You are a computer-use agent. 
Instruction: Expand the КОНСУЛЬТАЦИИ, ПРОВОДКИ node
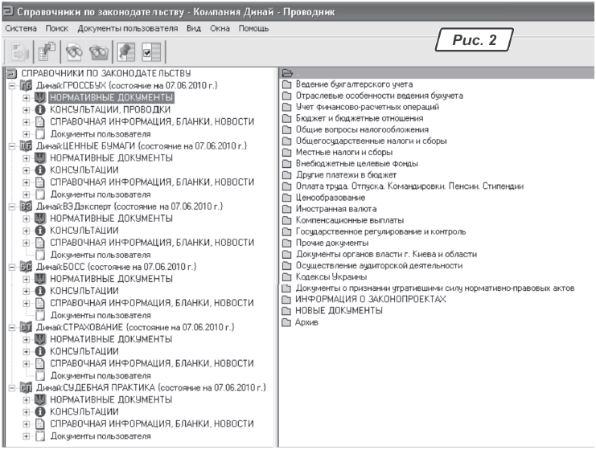coord(26,109)
